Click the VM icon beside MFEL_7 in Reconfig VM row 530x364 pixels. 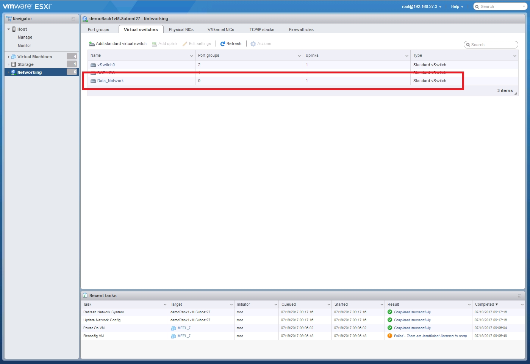coord(174,336)
